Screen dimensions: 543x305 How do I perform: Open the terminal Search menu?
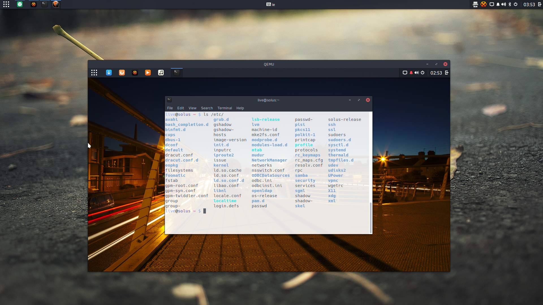(207, 108)
